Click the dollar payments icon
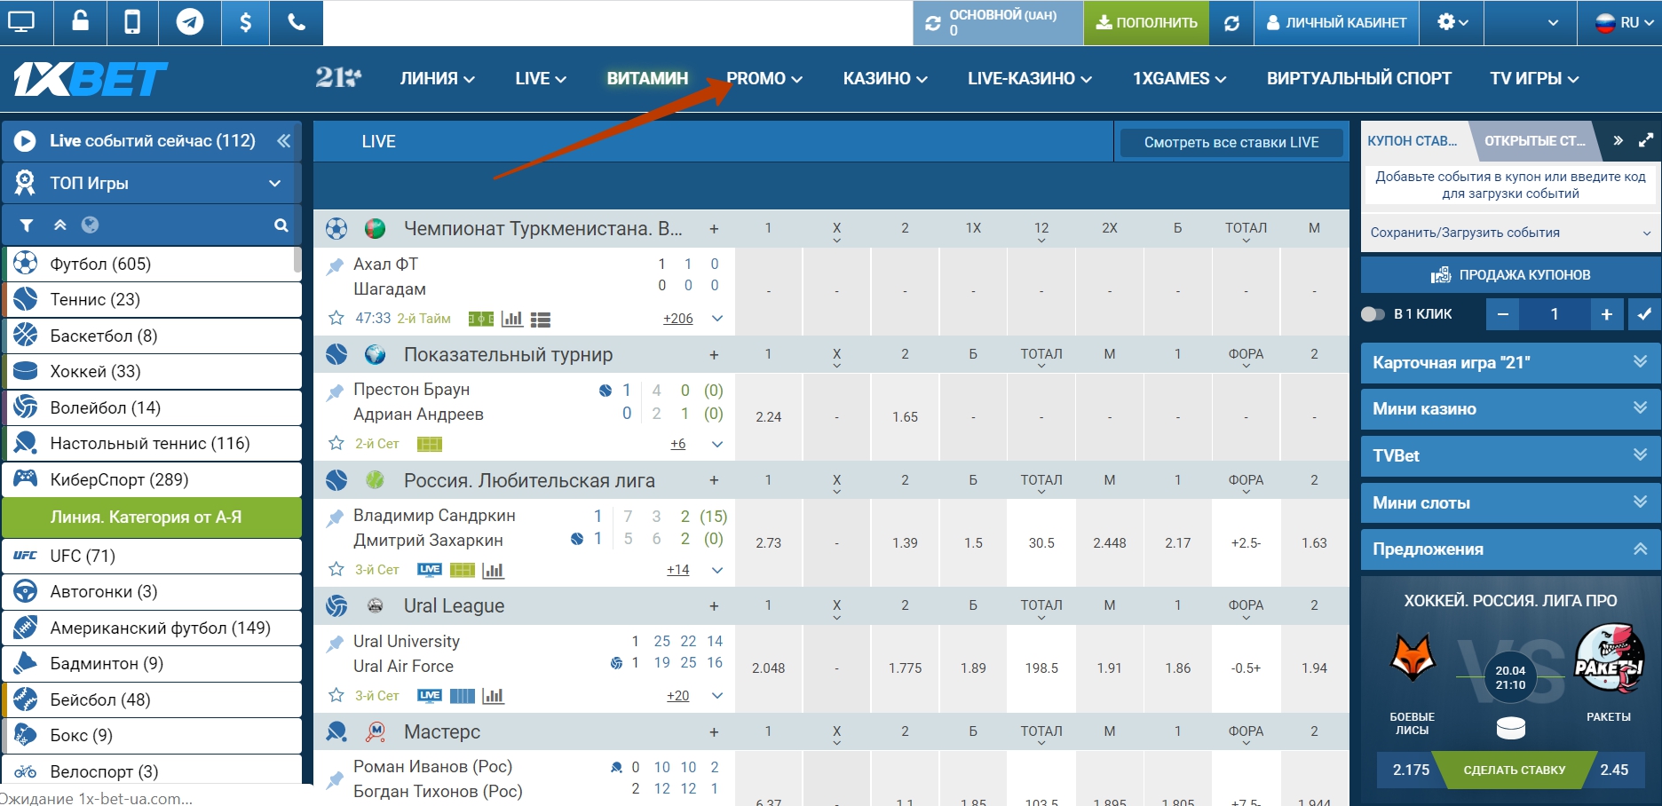Viewport: 1662px width, 806px height. point(245,22)
